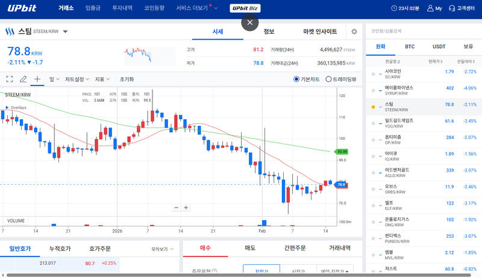
Task: Click the 초기화 reset button
Action: pyautogui.click(x=127, y=79)
